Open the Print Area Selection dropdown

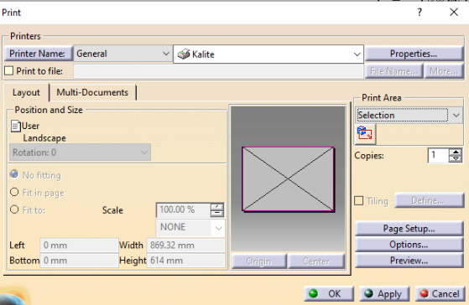pos(409,115)
